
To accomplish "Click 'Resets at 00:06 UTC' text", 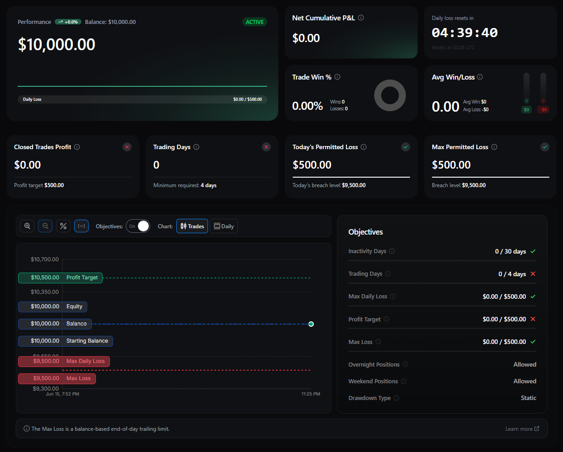I will tap(453, 47).
